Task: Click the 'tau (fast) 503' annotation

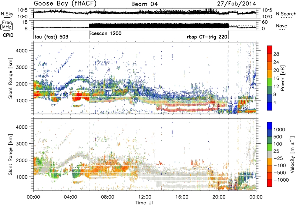Action: [51, 37]
